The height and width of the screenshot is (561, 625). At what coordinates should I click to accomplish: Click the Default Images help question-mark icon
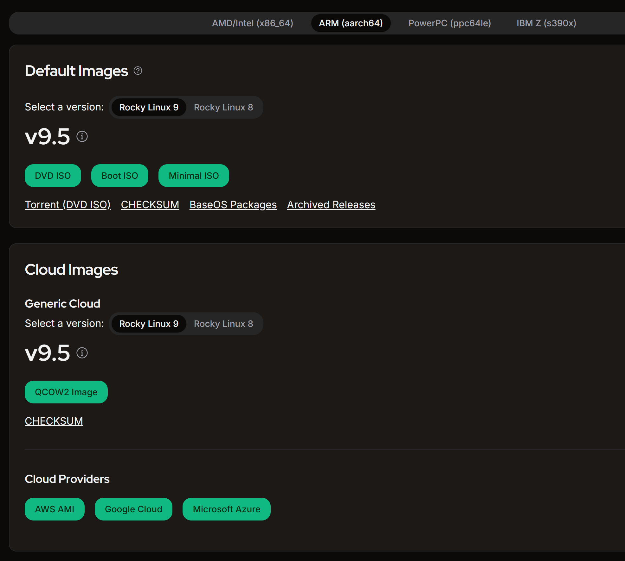pyautogui.click(x=138, y=71)
